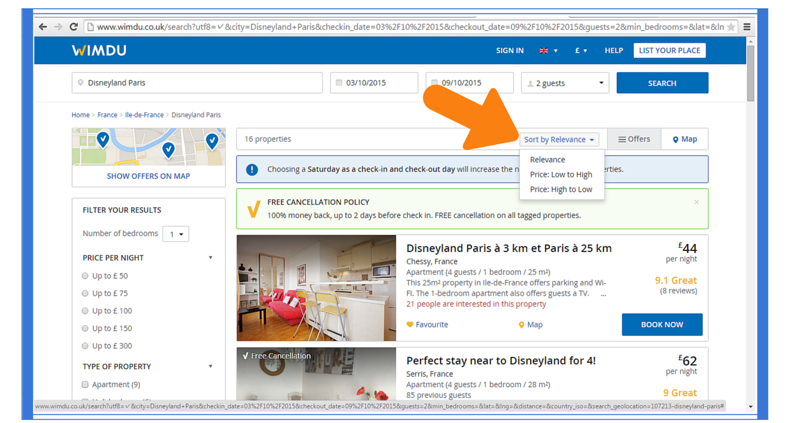794x423 pixels.
Task: Click the heart Favourite icon
Action: pos(410,324)
